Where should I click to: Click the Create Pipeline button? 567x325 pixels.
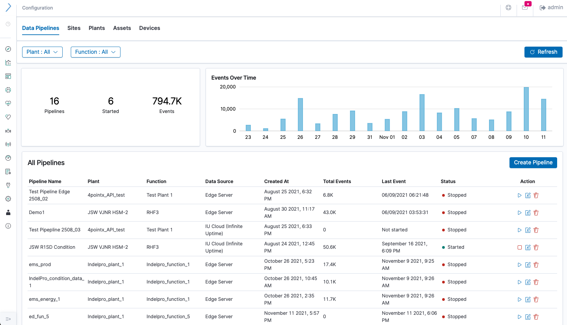pyautogui.click(x=533, y=163)
